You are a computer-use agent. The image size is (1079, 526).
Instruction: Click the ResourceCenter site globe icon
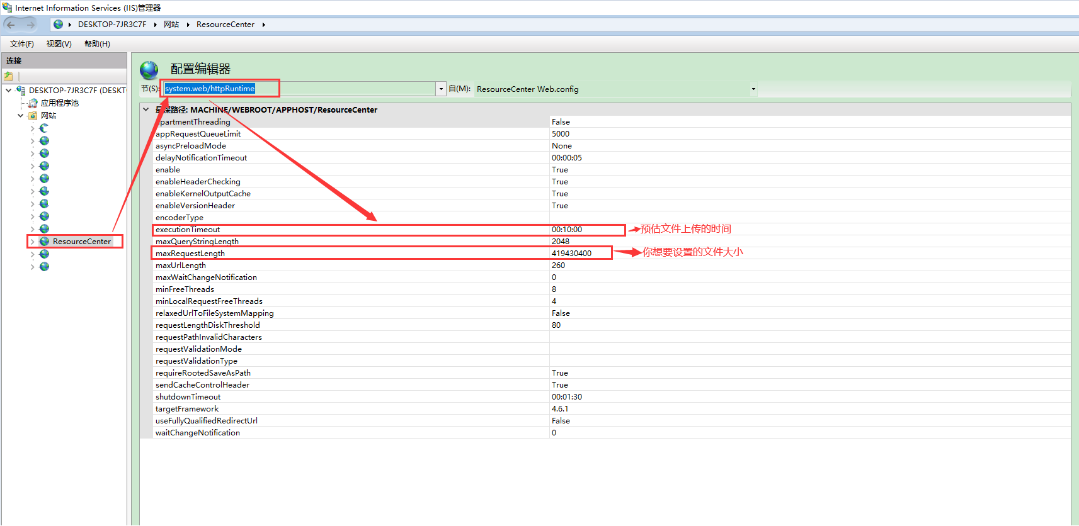44,242
